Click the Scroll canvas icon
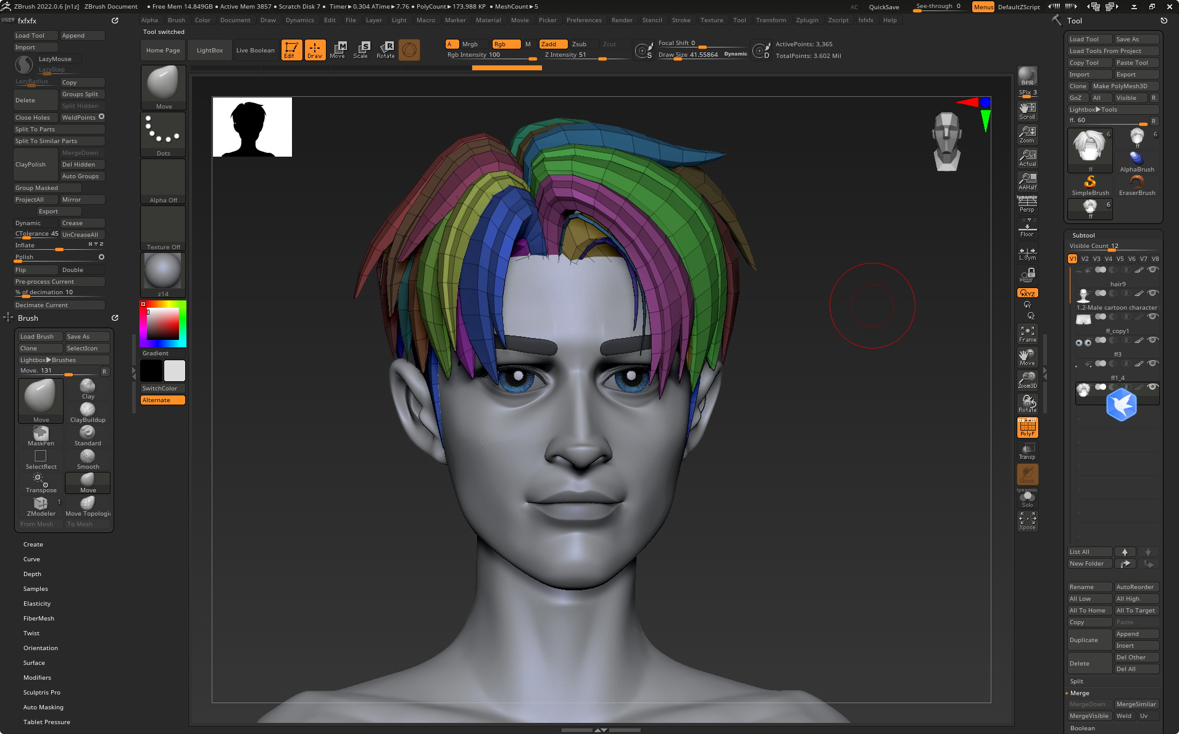The height and width of the screenshot is (734, 1179). 1027,111
